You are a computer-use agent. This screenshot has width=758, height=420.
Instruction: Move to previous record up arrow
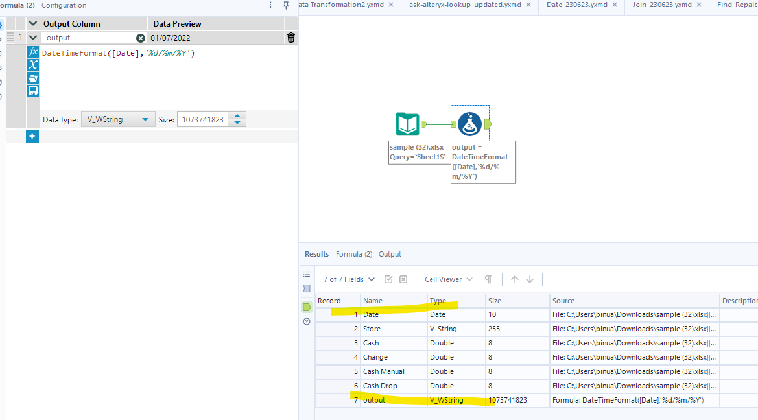(x=515, y=279)
